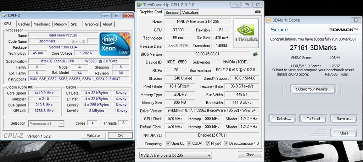Toggle the CUDA checkbox
Image resolution: width=363 pixels, height=162 pixels.
coord(189,143)
